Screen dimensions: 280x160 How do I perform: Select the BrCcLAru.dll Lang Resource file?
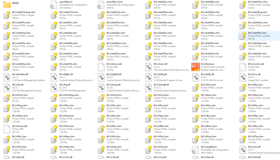(243, 150)
